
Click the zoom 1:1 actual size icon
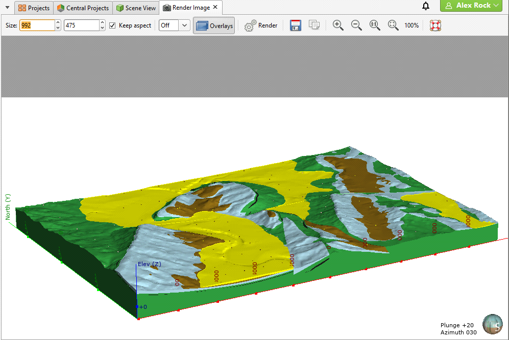375,25
